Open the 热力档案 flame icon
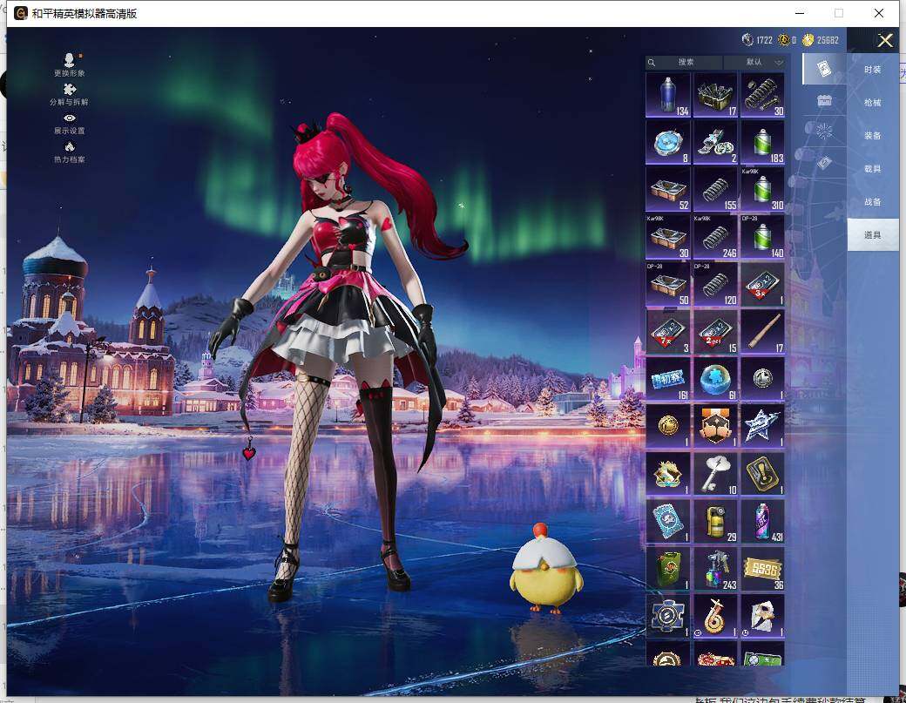This screenshot has width=906, height=703. (x=69, y=147)
